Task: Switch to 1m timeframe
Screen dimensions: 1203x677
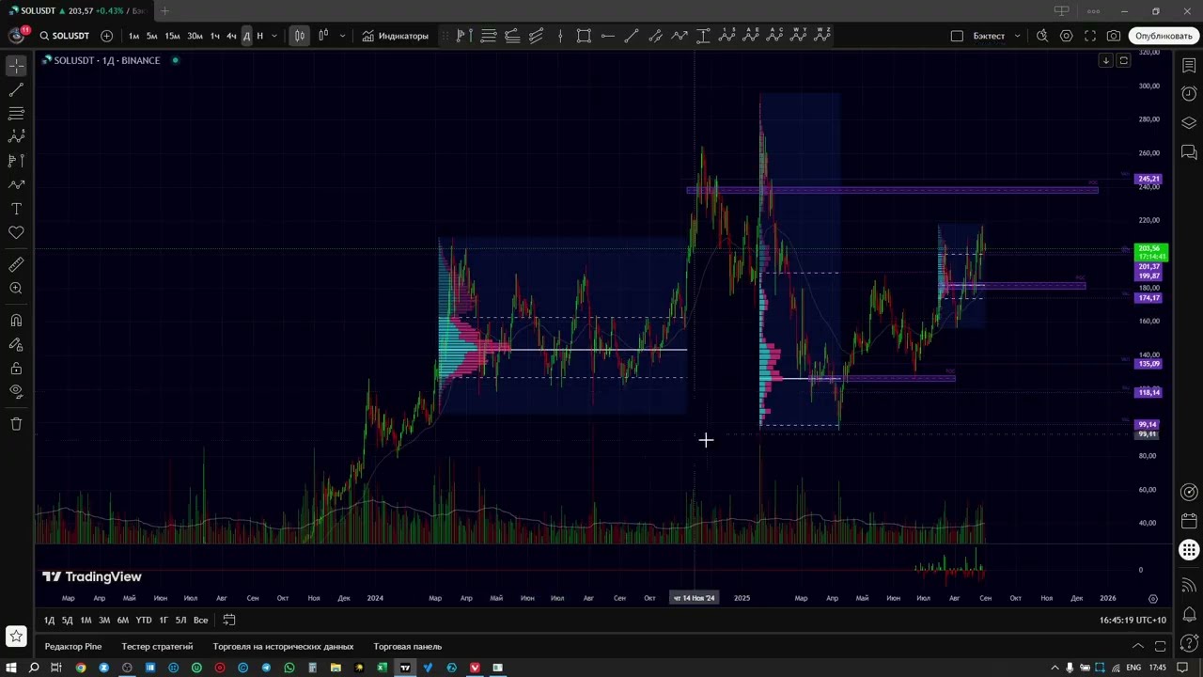Action: [x=133, y=36]
